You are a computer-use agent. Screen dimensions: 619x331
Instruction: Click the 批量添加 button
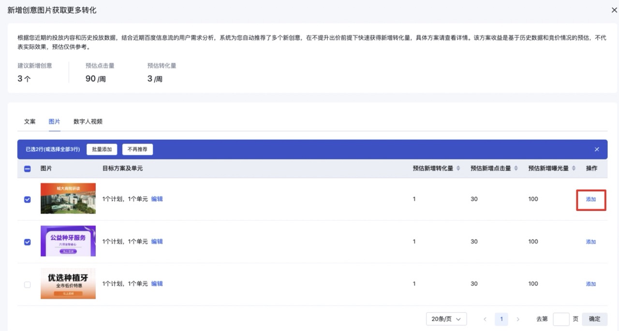click(x=102, y=149)
